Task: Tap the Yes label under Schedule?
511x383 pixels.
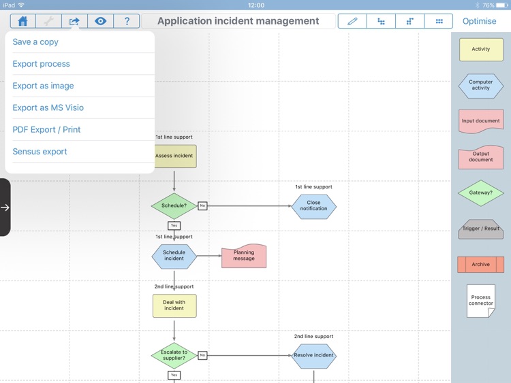Action: click(x=174, y=225)
